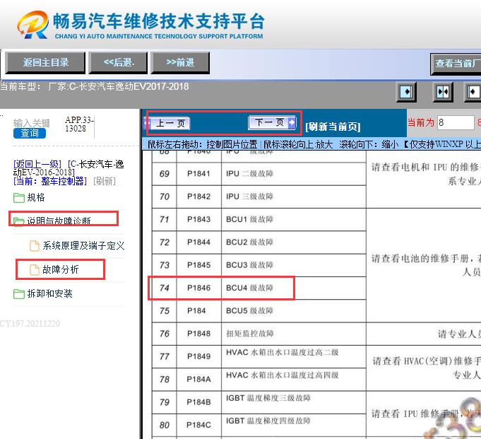Click the 查询 search button
Image resolution: width=481 pixels, height=439 pixels.
point(30,133)
